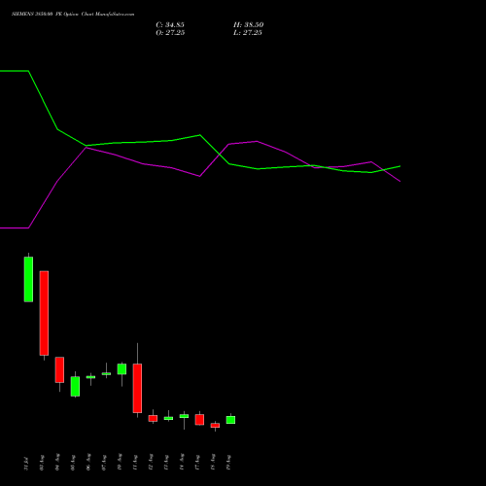Viewport: 486px width, 486px height.
Task: Click the 05 Aug date label
Action: [x=73, y=463]
